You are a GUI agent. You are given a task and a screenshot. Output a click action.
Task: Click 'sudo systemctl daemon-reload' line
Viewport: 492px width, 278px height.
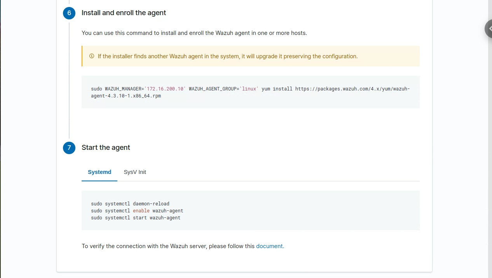click(130, 203)
